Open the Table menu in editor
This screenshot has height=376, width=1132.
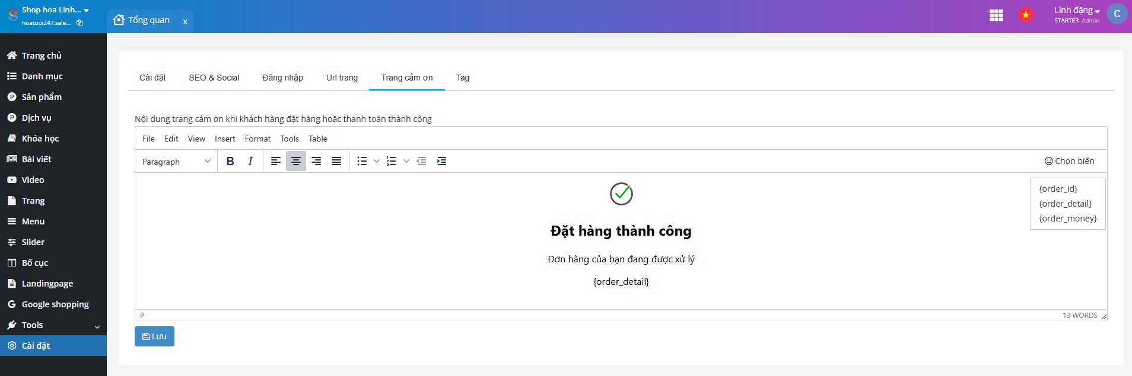coord(318,139)
